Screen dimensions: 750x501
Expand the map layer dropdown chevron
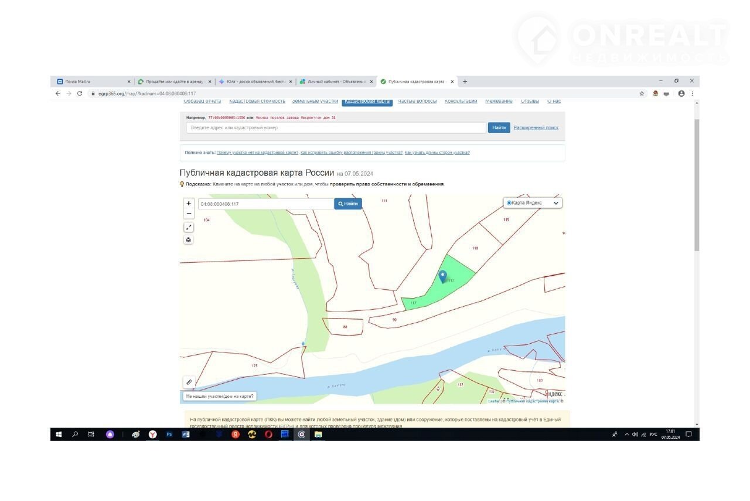(x=556, y=203)
